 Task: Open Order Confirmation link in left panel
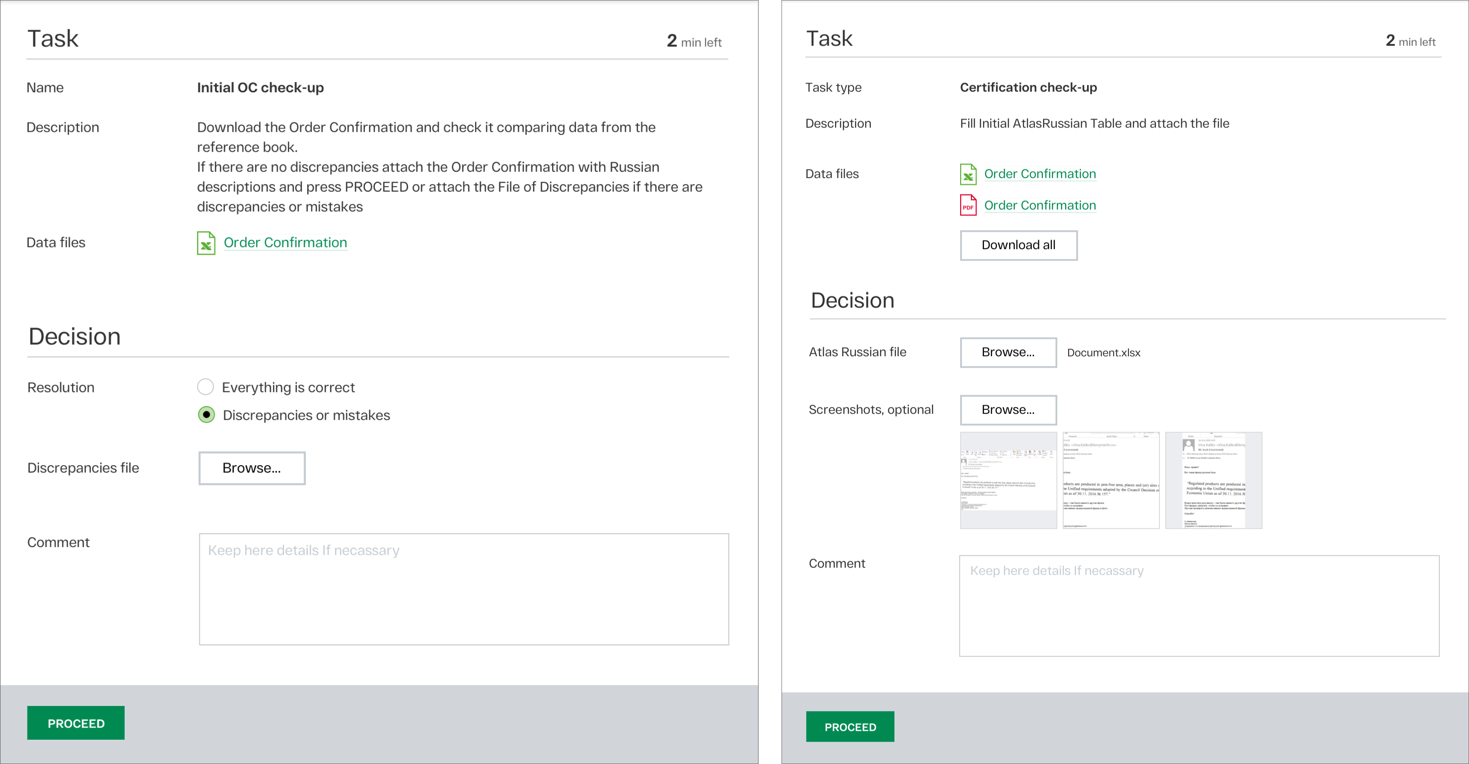coord(285,243)
